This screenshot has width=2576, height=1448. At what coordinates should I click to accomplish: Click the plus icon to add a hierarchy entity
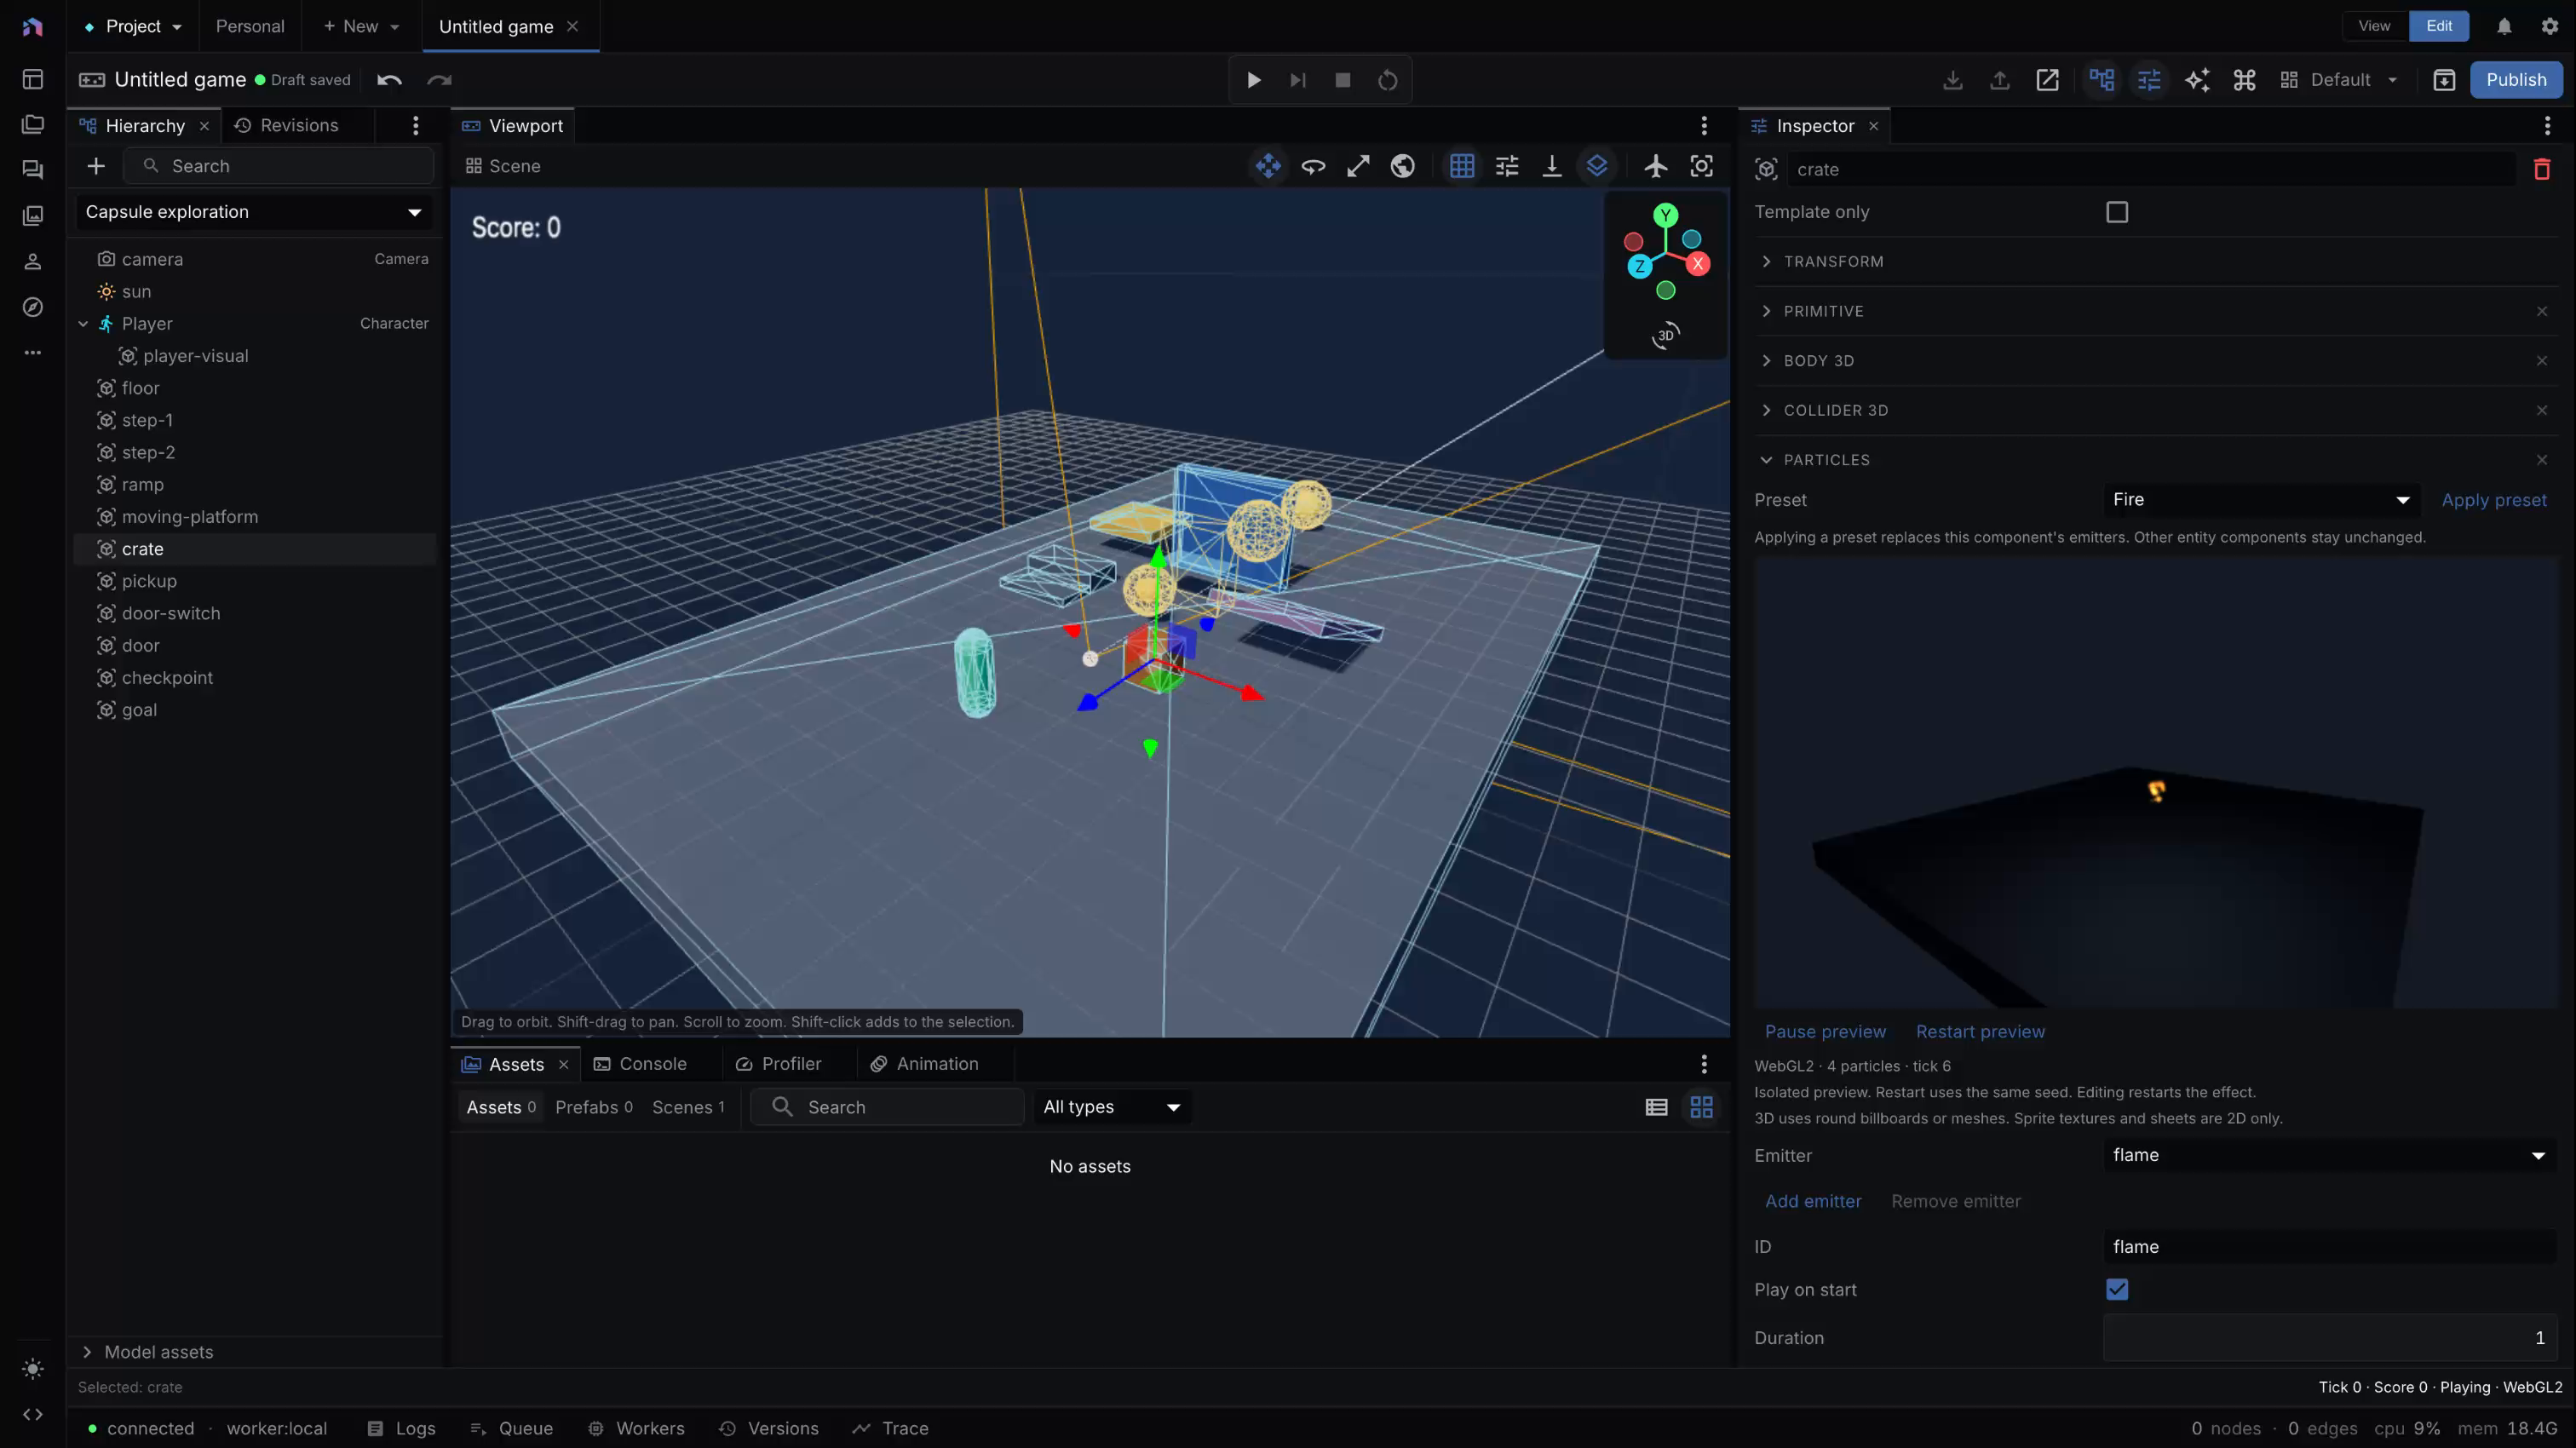pos(96,166)
